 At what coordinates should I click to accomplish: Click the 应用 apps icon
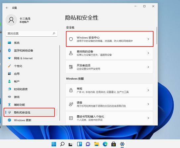click(9, 74)
